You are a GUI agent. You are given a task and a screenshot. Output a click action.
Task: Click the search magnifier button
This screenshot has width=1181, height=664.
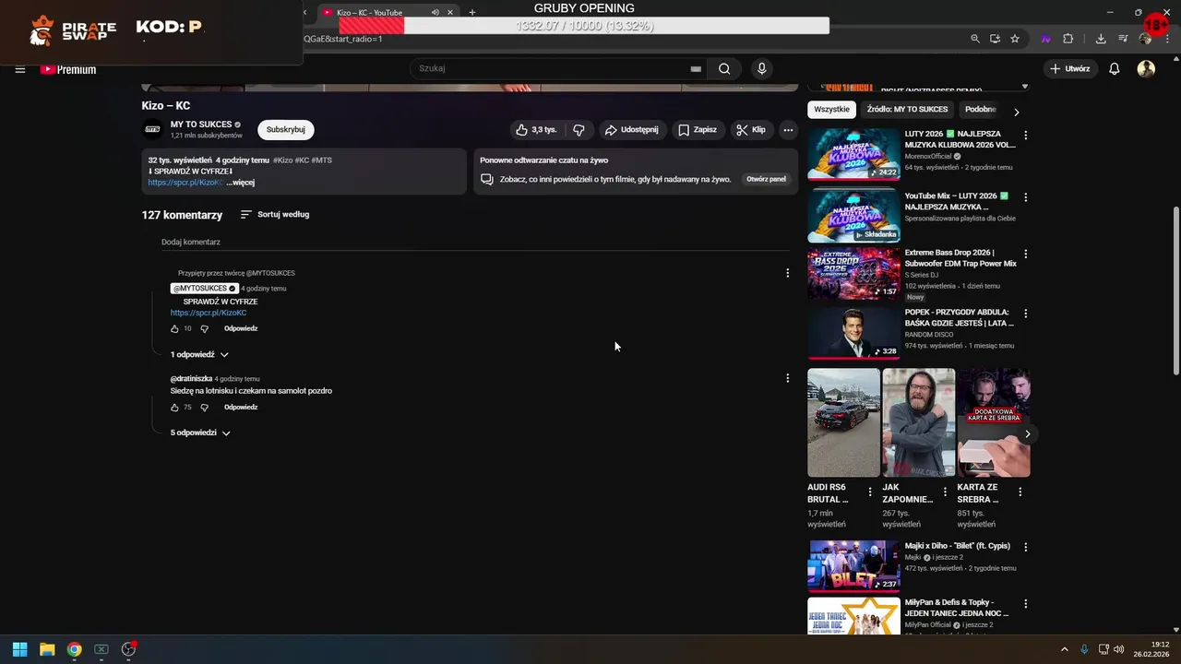pos(724,68)
